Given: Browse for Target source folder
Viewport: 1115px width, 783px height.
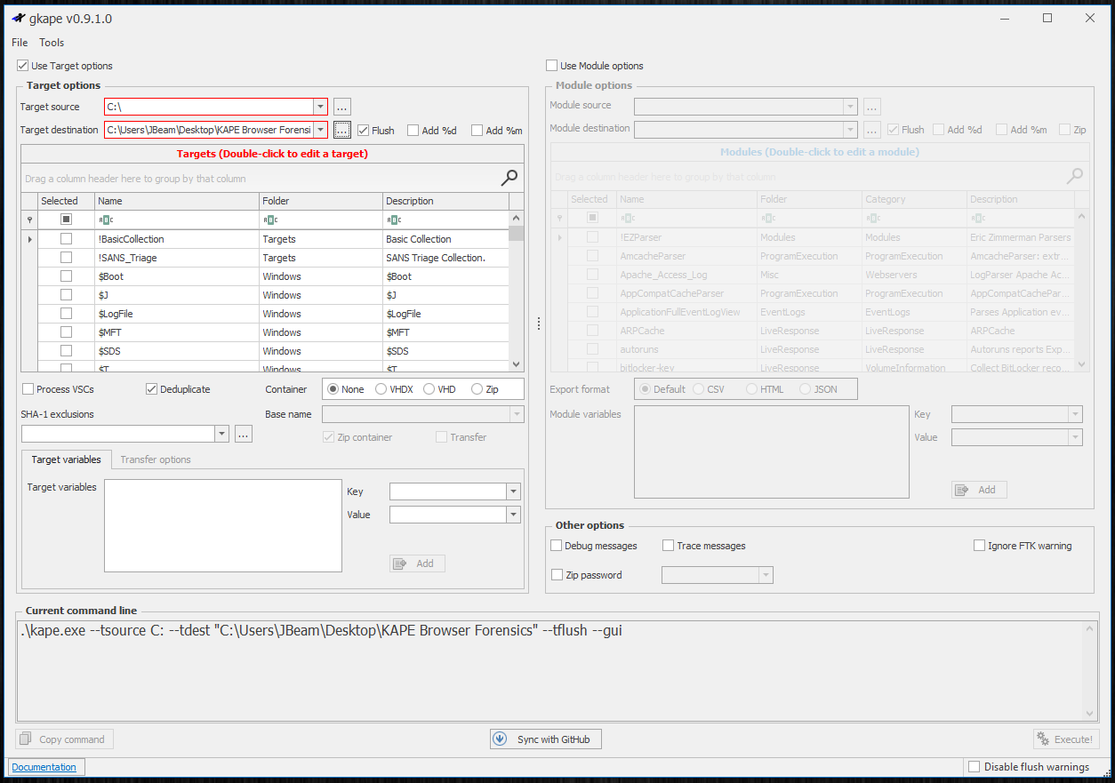Looking at the screenshot, I should tap(342, 107).
